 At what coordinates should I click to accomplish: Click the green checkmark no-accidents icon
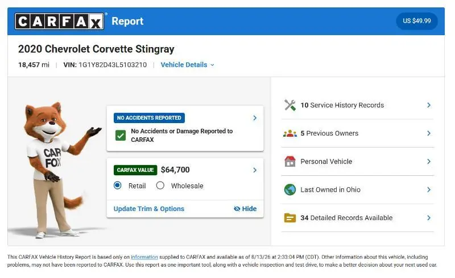pyautogui.click(x=121, y=135)
